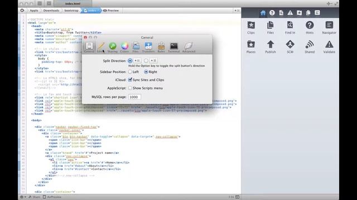Open the Hints sidebar tool
The image size is (357, 200).
click(310, 27)
